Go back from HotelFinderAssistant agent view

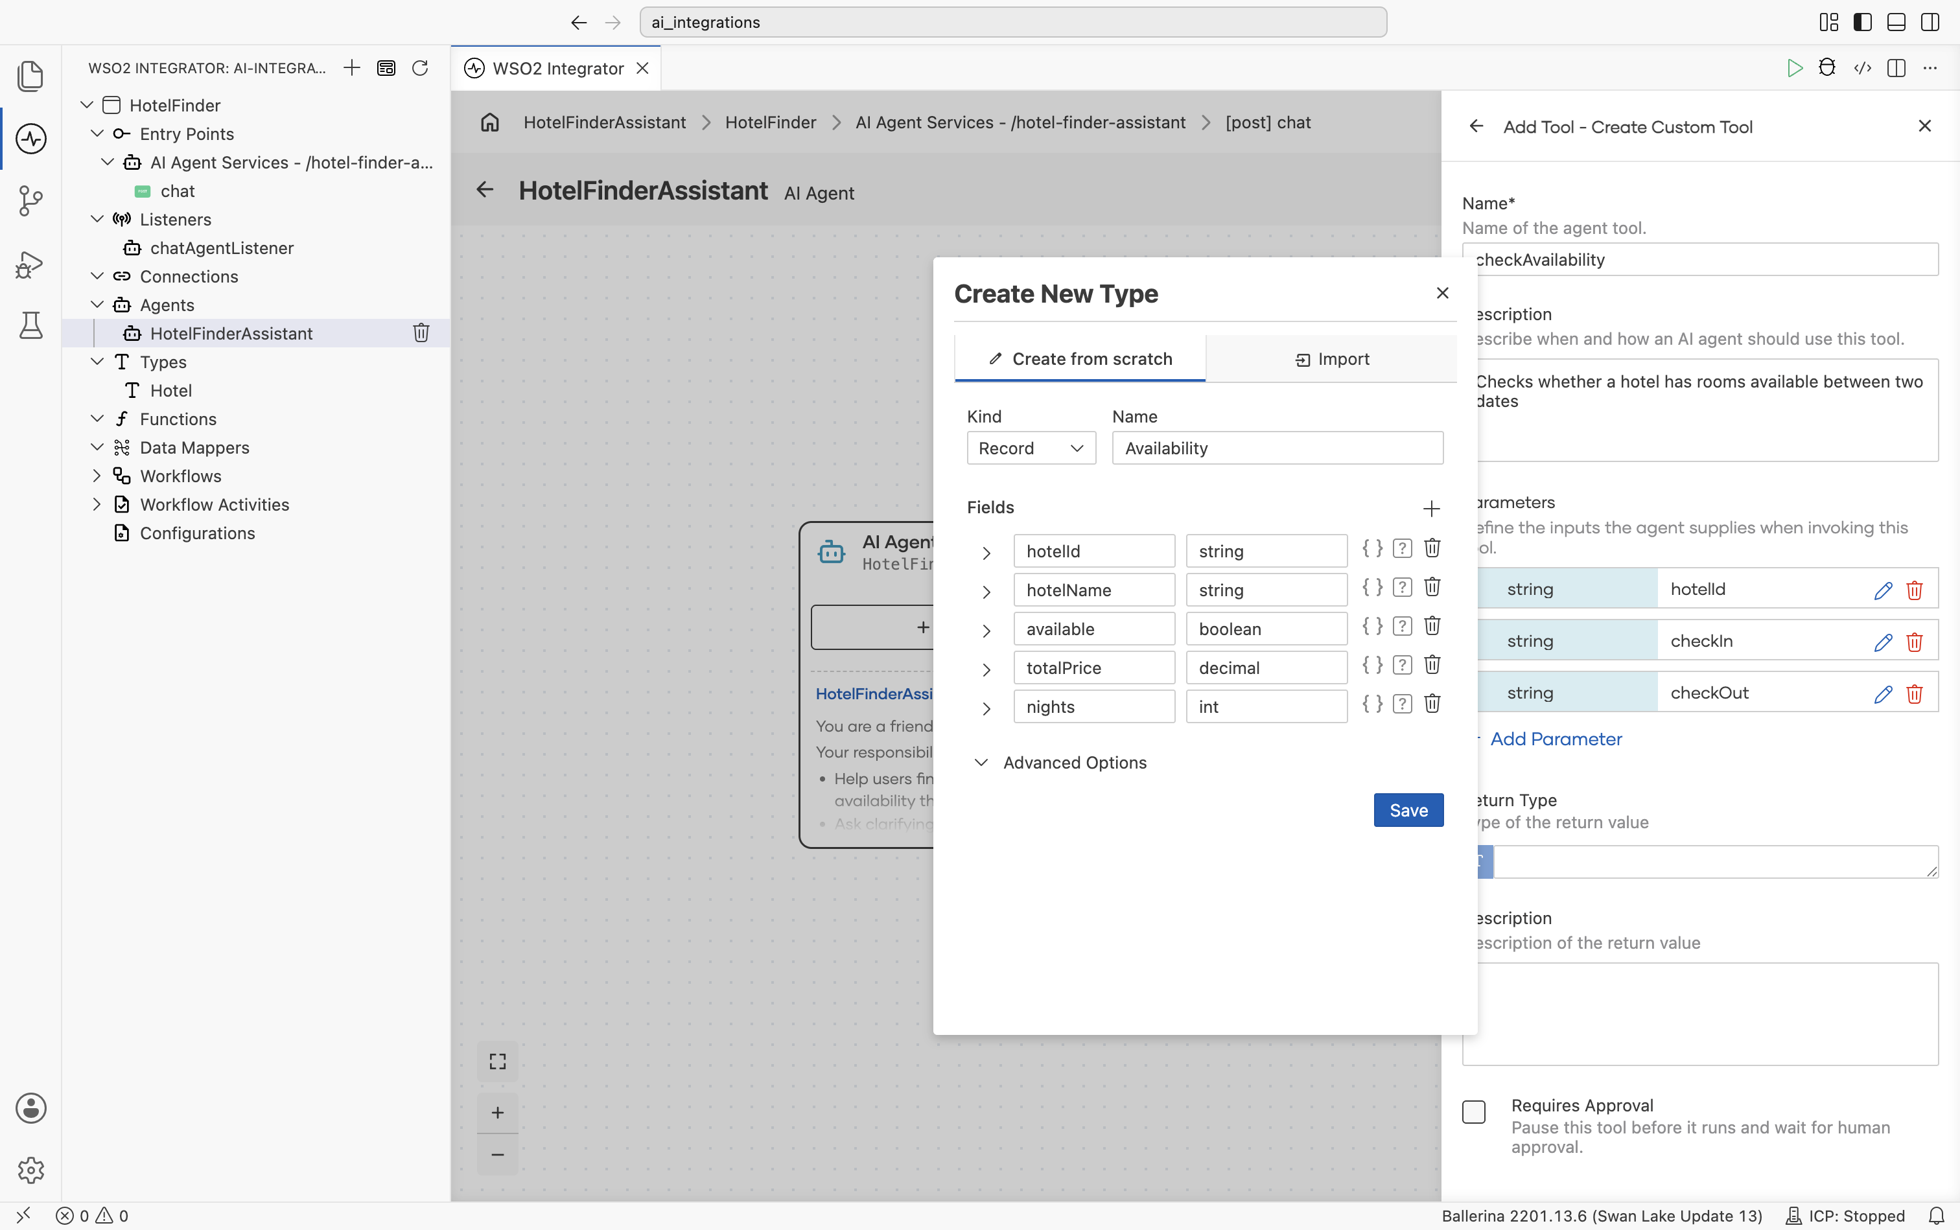[485, 189]
